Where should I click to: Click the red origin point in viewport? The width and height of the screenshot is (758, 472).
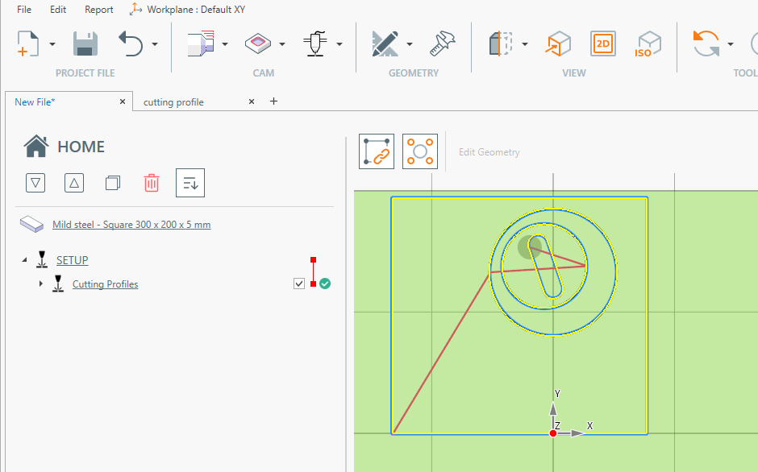coord(553,433)
